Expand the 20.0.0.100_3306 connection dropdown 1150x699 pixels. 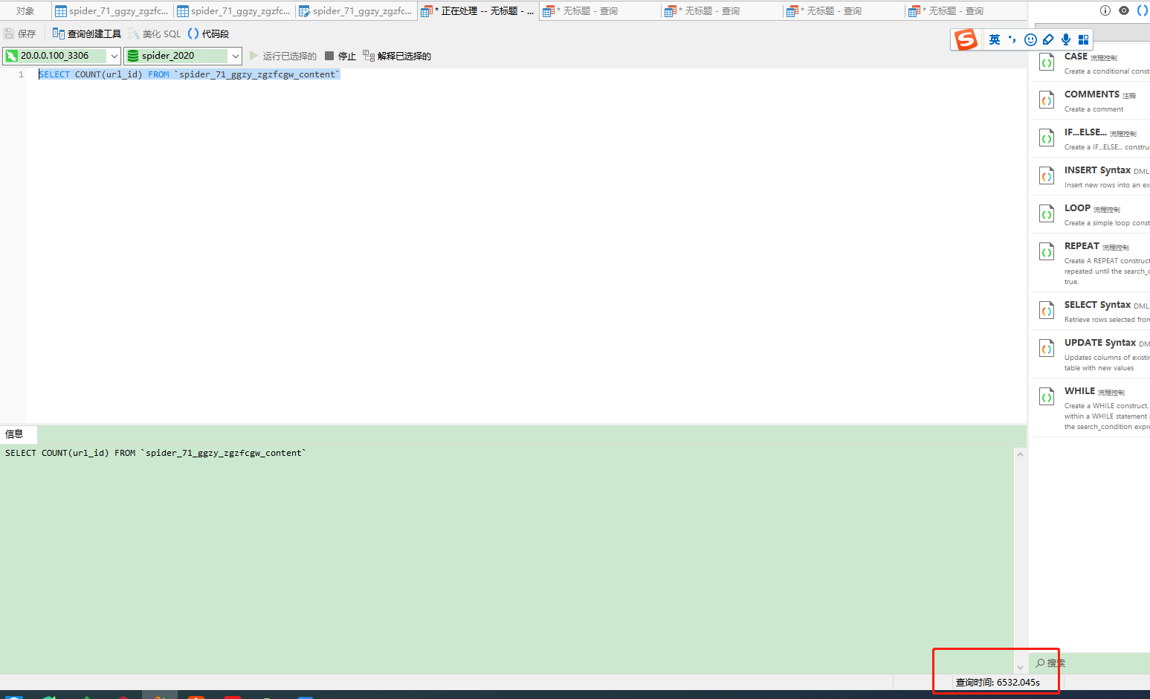[114, 56]
